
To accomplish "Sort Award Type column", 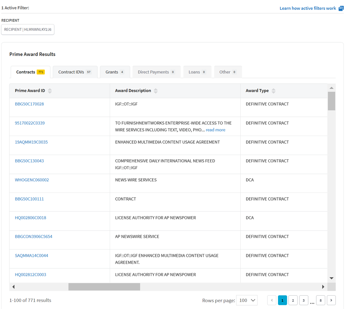I will [x=274, y=91].
